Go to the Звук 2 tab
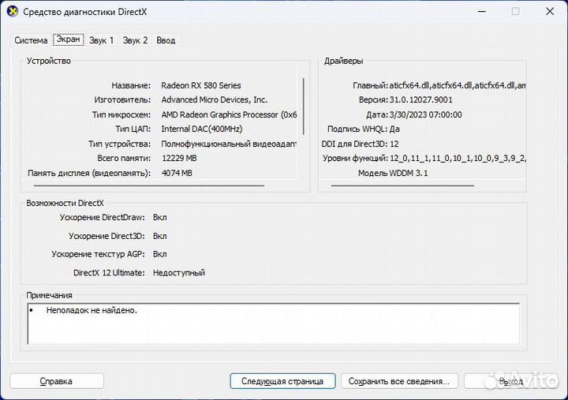 [x=135, y=40]
